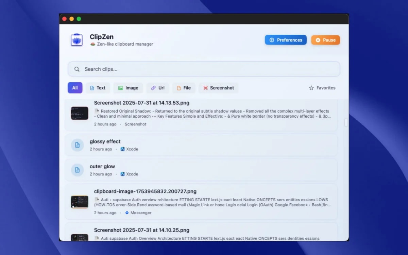Toggle the Favorites star filter
Image resolution: width=408 pixels, height=255 pixels.
pos(322,88)
